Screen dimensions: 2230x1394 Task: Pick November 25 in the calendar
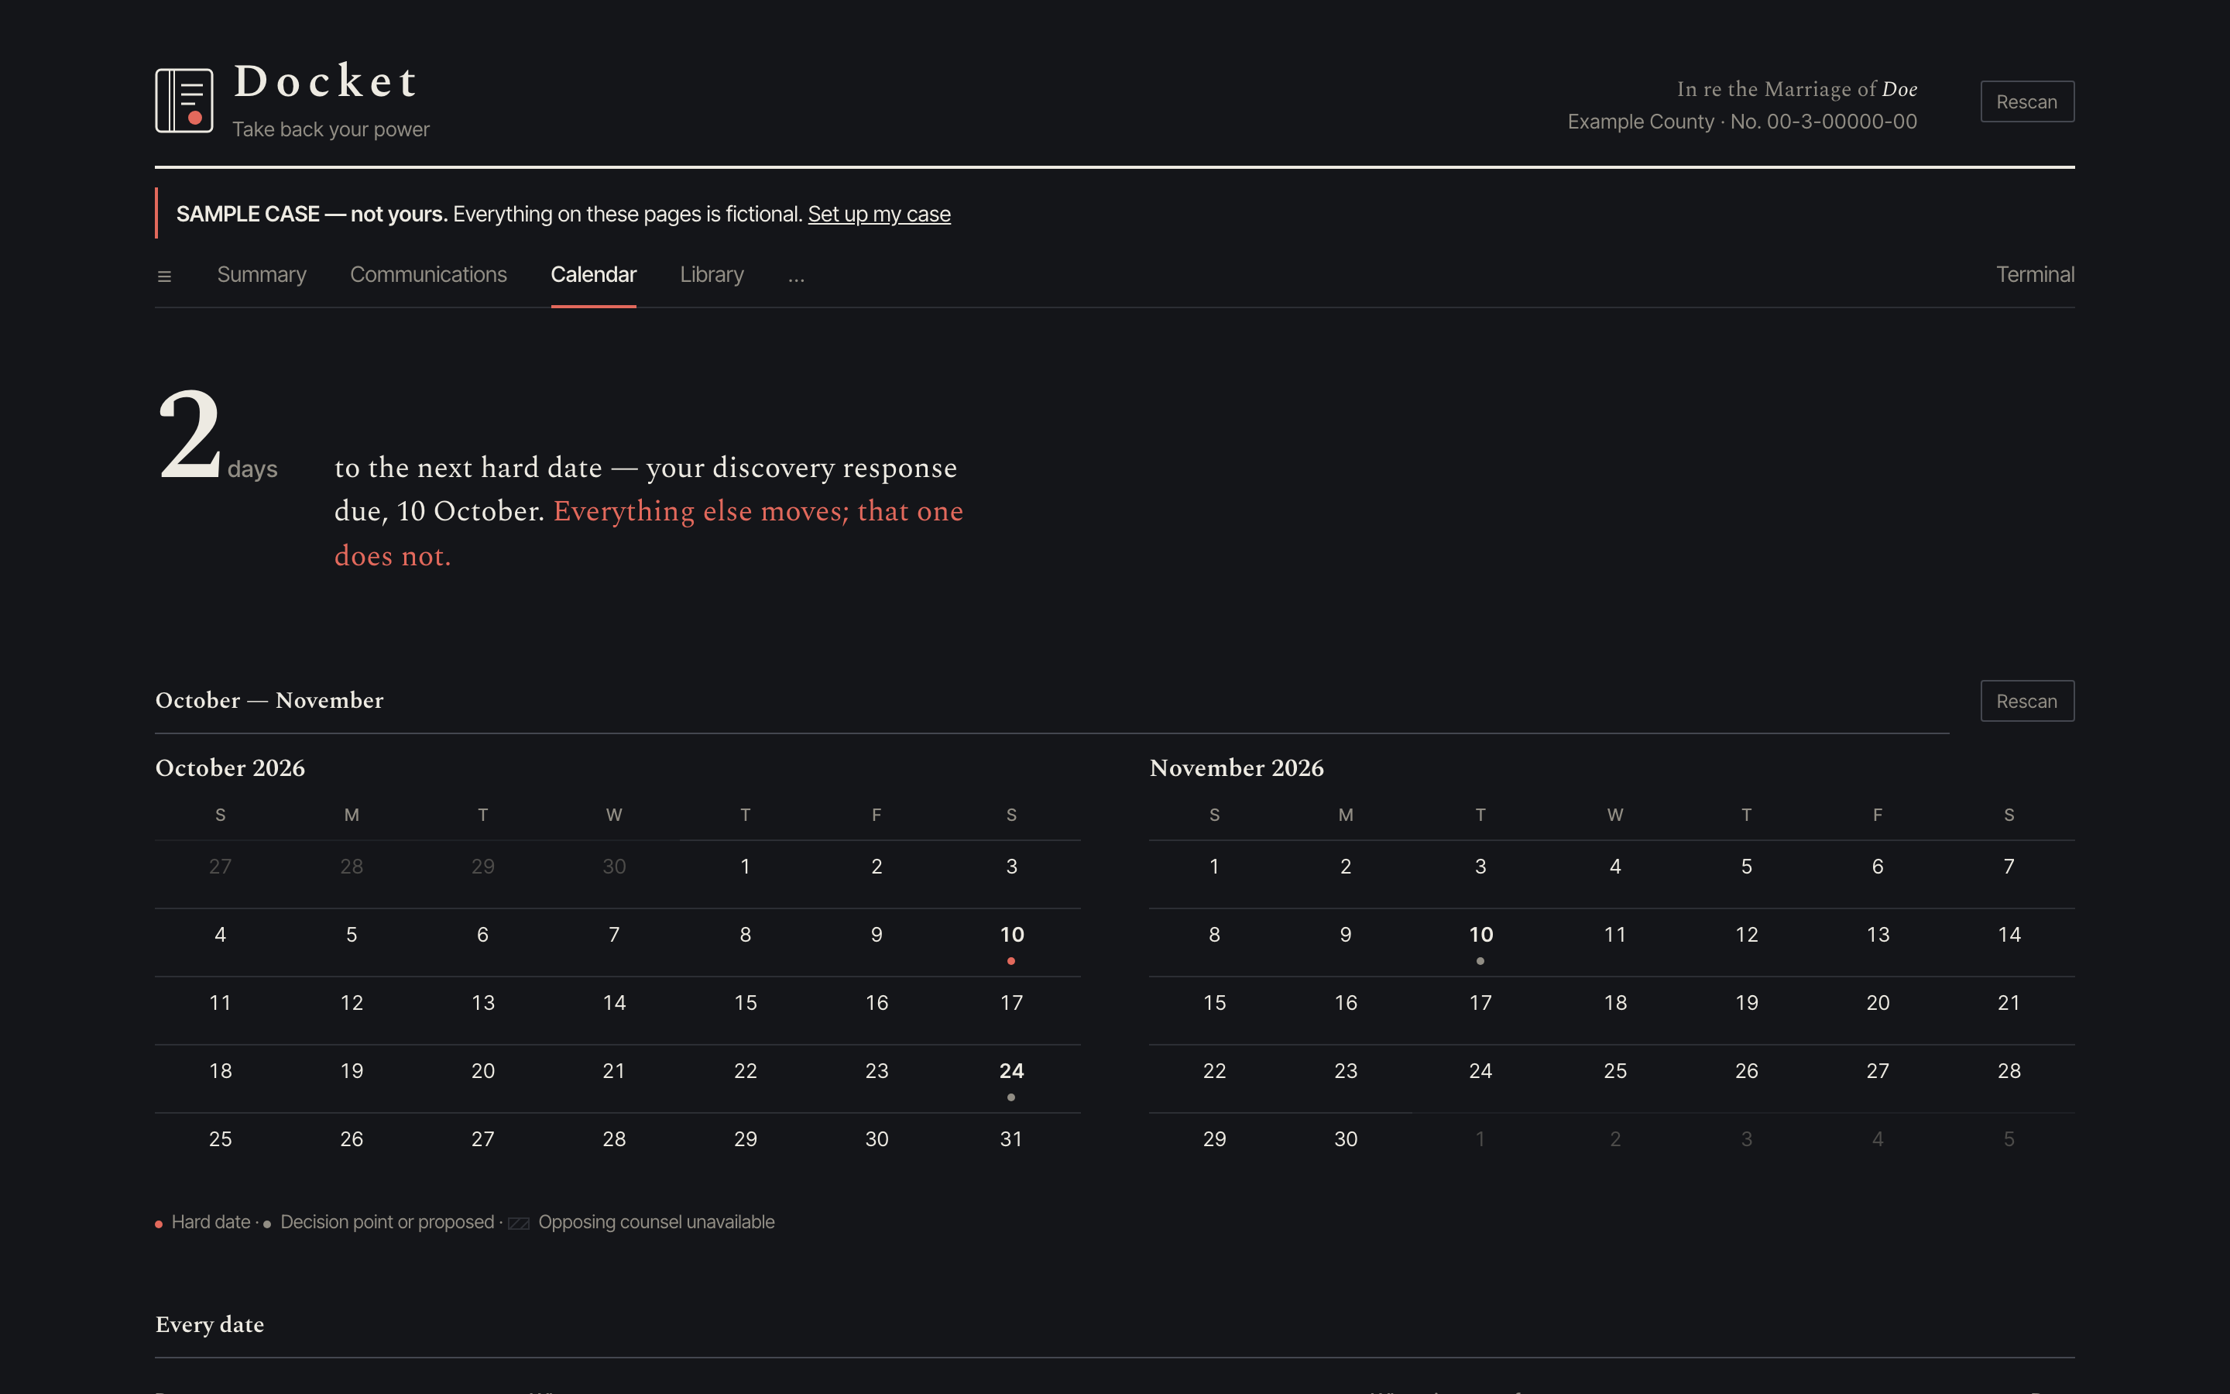1615,1071
